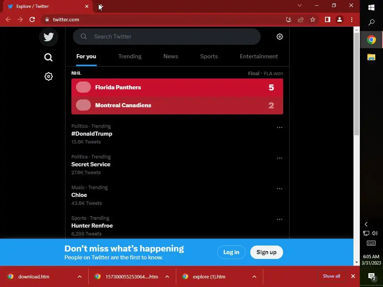This screenshot has height=287, width=383.
Task: Focus the Search Twitter field
Action: click(x=166, y=37)
